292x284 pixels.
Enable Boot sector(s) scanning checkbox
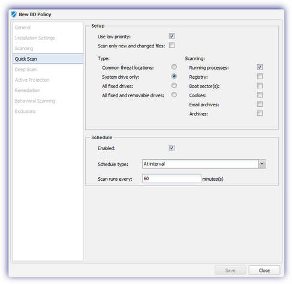(260, 86)
